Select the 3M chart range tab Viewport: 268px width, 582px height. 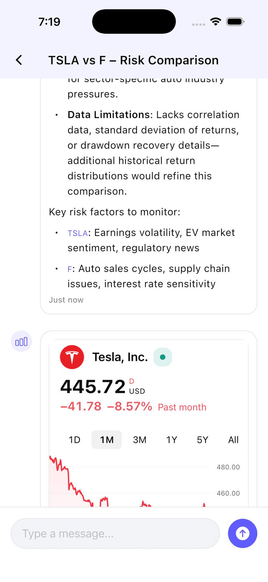pyautogui.click(x=140, y=440)
